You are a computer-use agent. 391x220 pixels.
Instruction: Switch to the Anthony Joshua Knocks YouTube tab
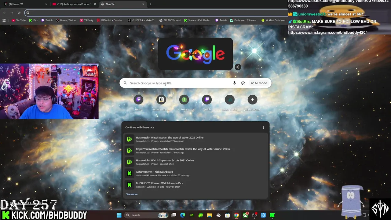pos(73,4)
